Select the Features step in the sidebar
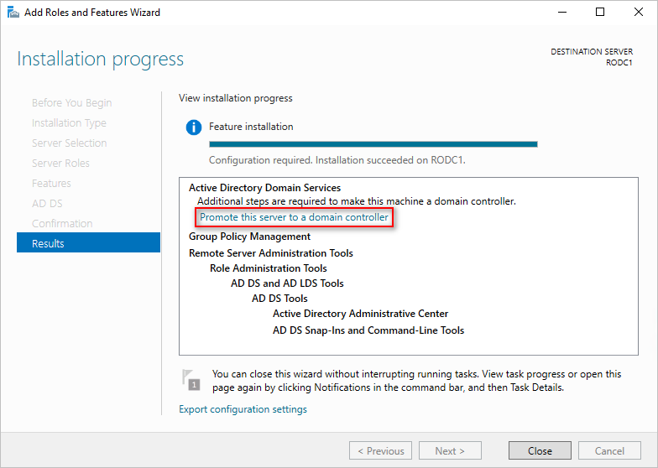Image resolution: width=658 pixels, height=468 pixels. coord(51,183)
